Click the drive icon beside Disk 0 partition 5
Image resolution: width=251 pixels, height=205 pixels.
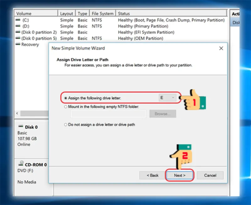(x=18, y=38)
